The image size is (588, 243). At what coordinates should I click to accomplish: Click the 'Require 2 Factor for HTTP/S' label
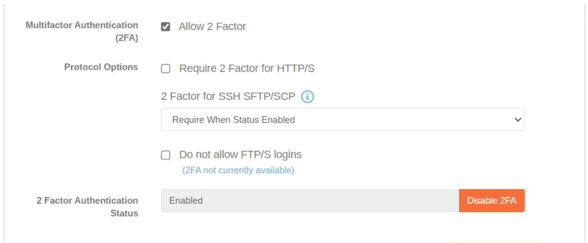tap(247, 69)
